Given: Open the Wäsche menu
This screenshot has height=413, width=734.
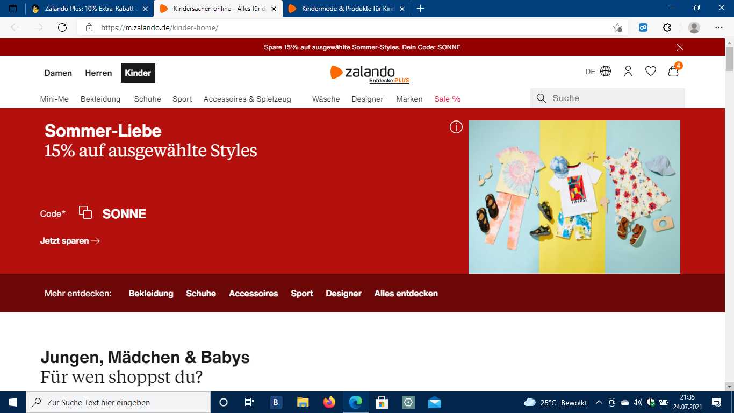Looking at the screenshot, I should [326, 99].
